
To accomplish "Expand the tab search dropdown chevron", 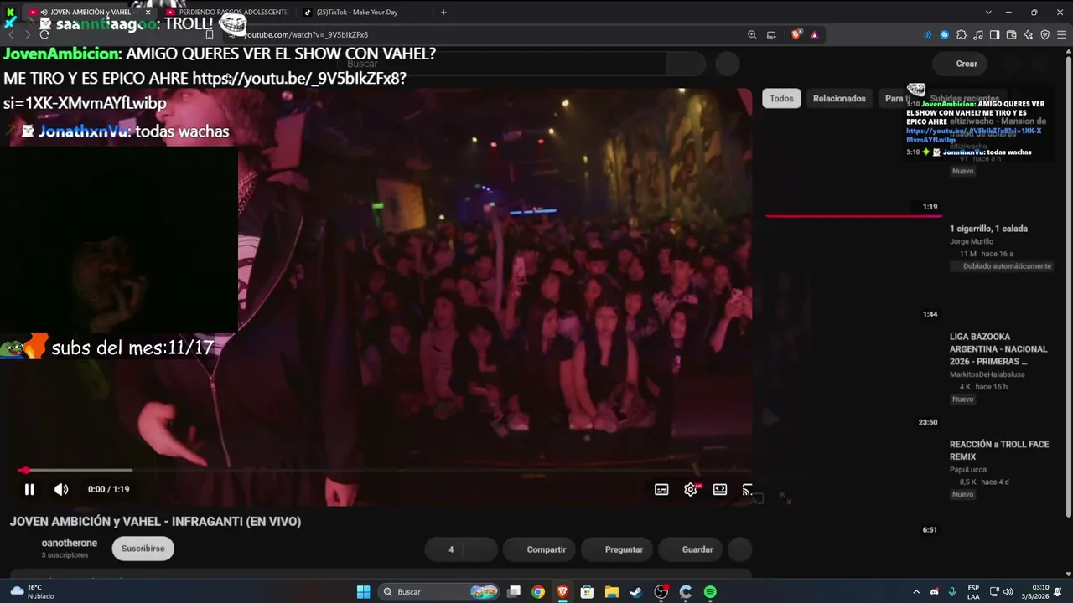I will coord(988,13).
